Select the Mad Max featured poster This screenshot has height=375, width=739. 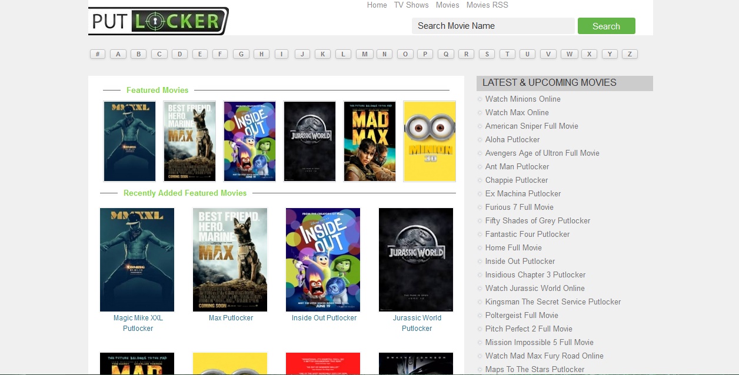369,141
